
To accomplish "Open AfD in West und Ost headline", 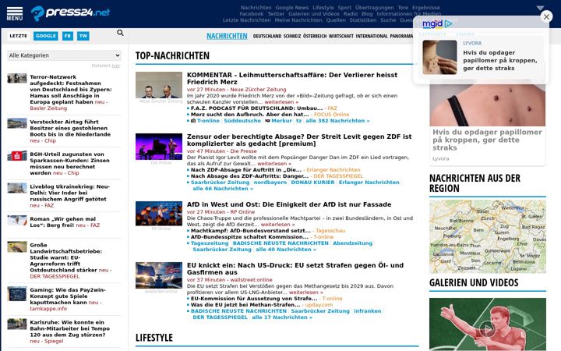I will pyautogui.click(x=289, y=204).
